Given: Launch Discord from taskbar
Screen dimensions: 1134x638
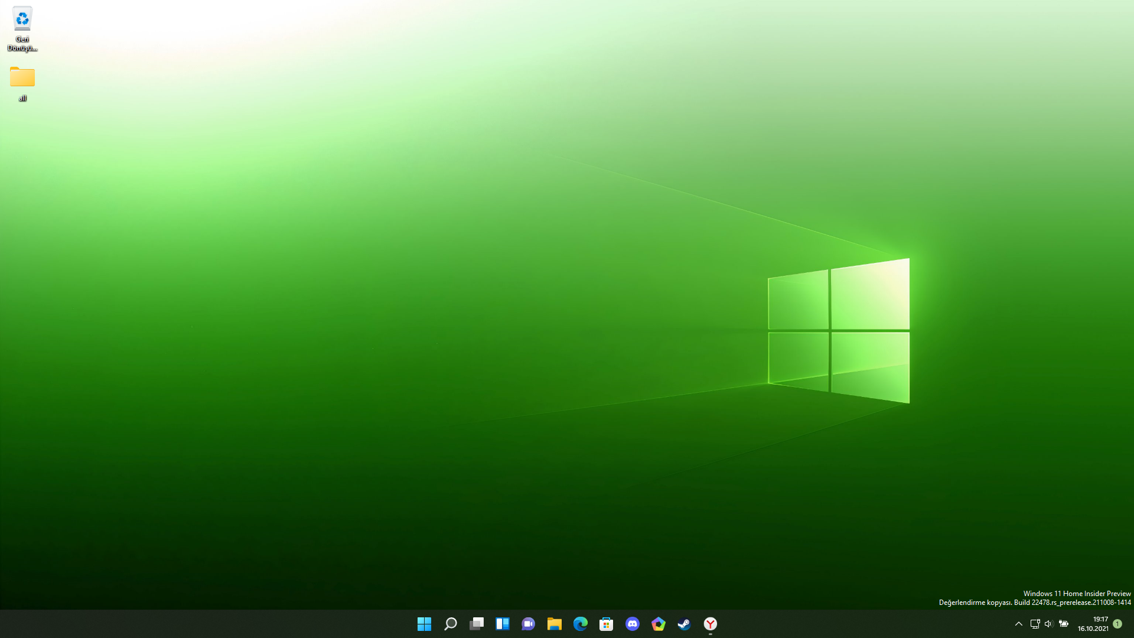Looking at the screenshot, I should (x=632, y=624).
